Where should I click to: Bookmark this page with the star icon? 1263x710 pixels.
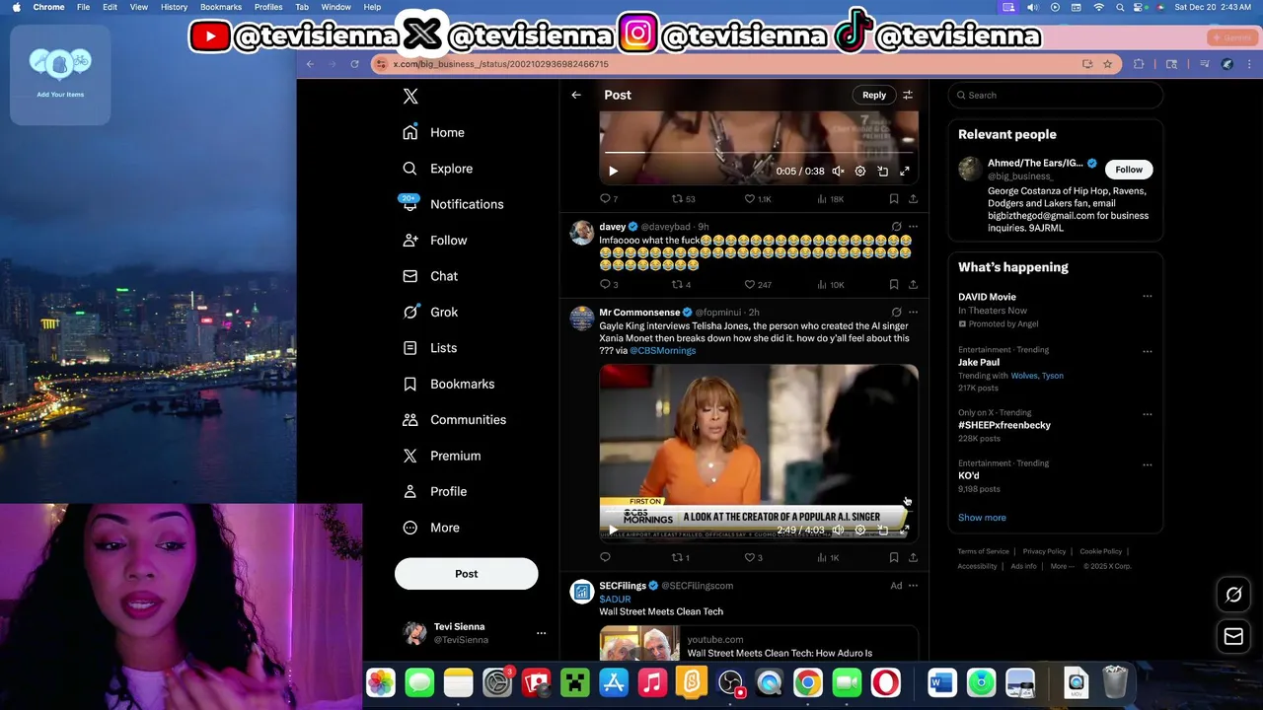pyautogui.click(x=1107, y=64)
